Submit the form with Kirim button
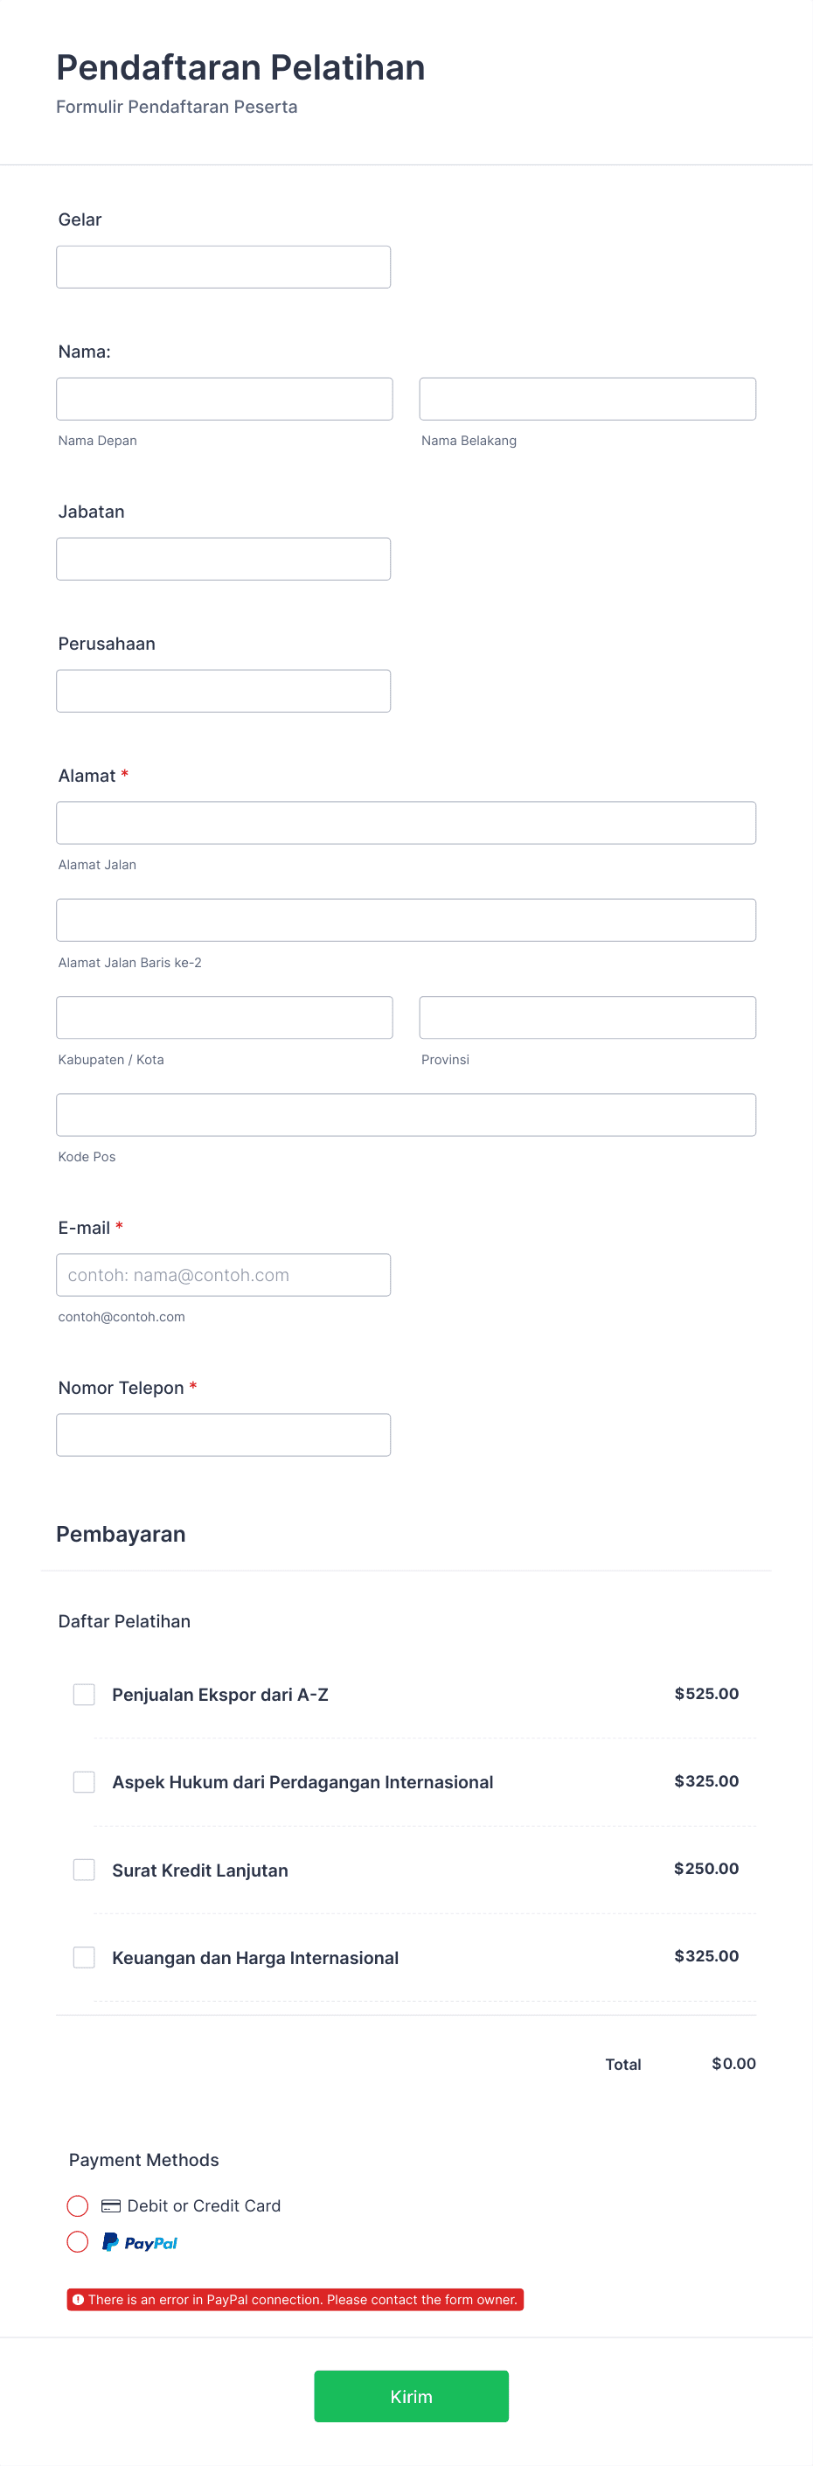Viewport: 813px width, 2466px height. click(411, 2396)
